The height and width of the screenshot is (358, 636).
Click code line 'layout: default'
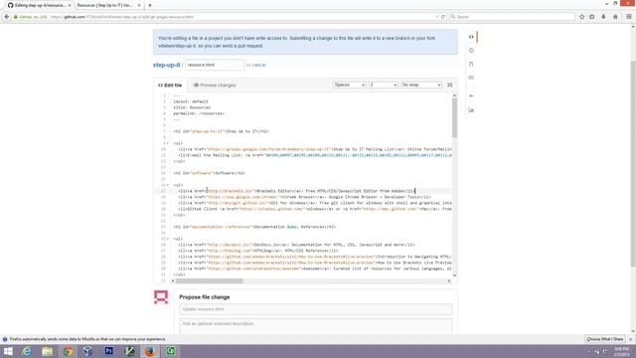(191, 101)
